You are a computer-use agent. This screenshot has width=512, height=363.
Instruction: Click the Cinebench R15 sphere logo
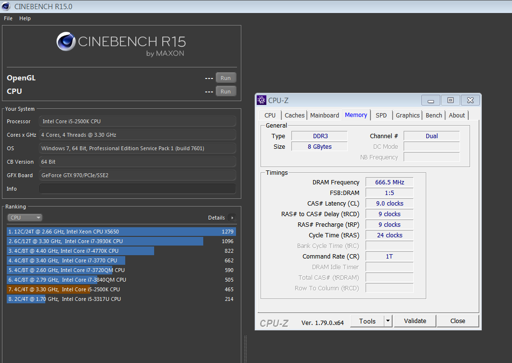[x=66, y=41]
